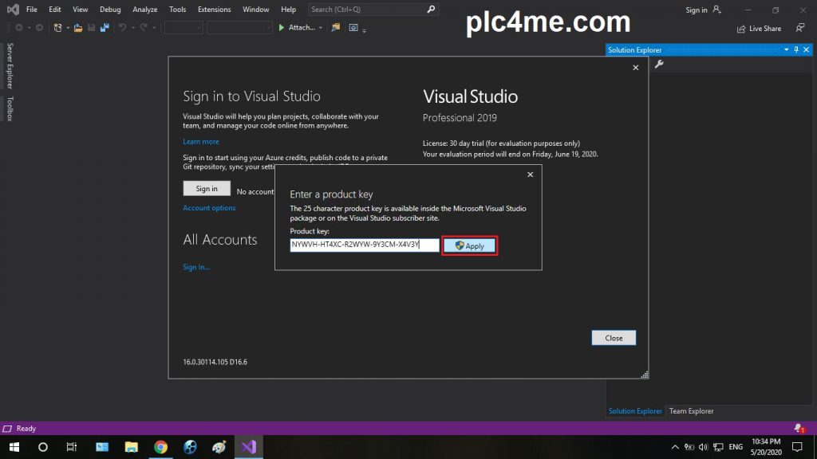Click the Live Share button
This screenshot has width=817, height=459.
point(759,28)
